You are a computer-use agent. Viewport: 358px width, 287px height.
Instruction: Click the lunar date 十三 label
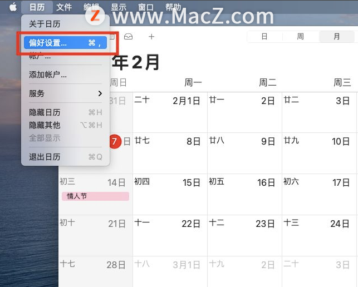[x=291, y=222]
